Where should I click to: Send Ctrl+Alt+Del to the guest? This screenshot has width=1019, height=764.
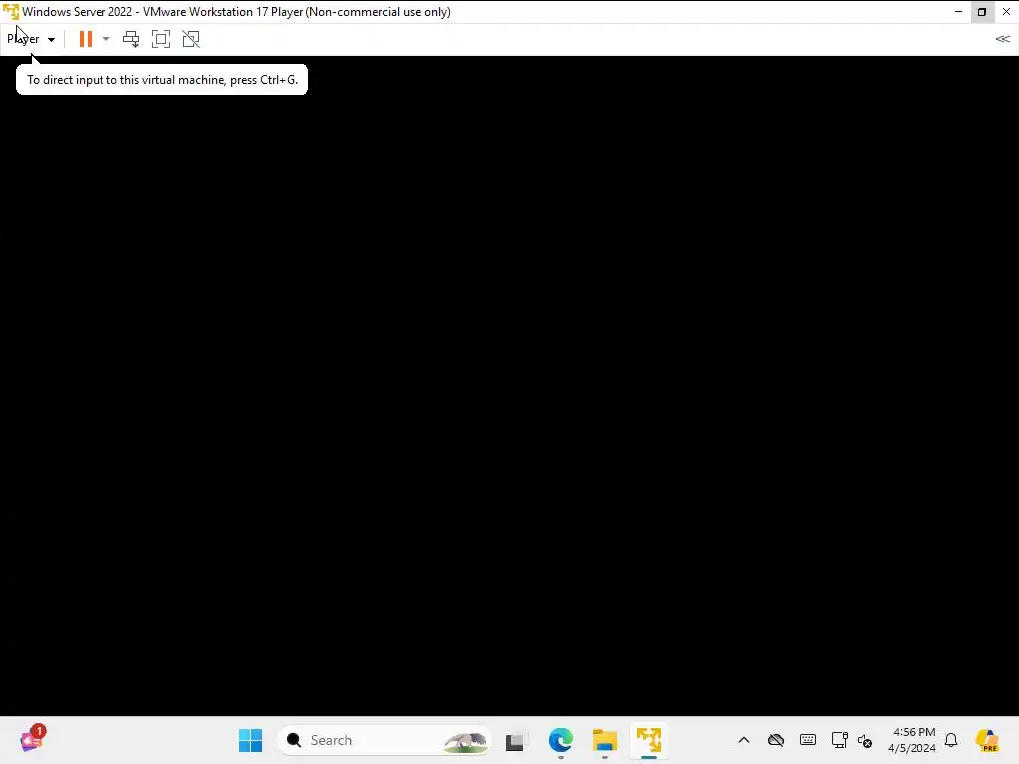pos(131,39)
